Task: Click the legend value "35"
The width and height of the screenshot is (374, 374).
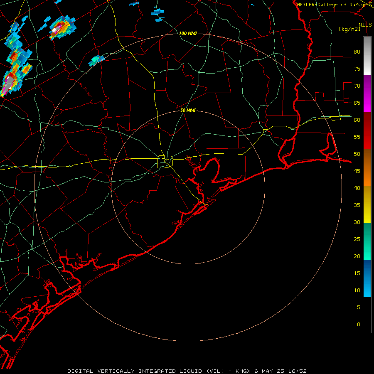Action: coord(357,205)
